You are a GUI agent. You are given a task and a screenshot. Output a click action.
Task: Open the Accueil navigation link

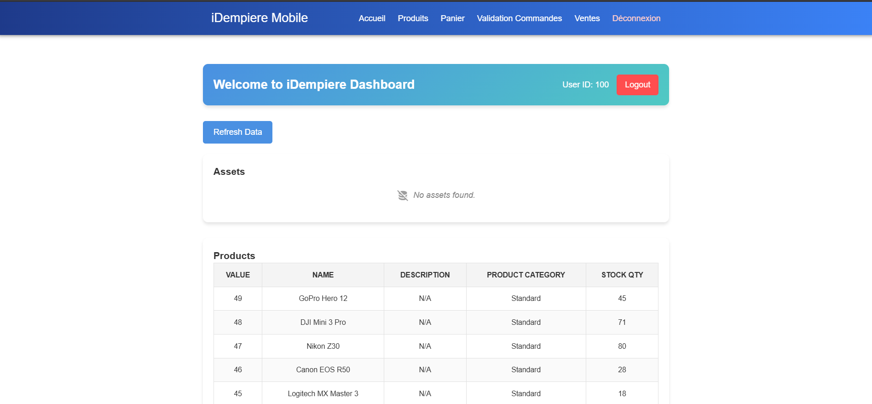click(x=372, y=18)
